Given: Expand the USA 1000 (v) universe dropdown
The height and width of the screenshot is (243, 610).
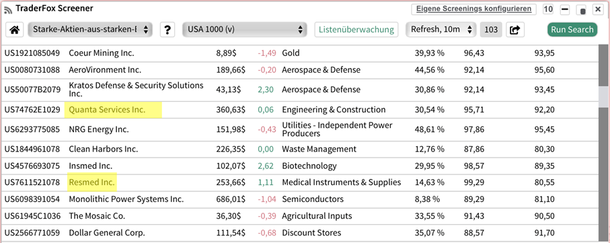Looking at the screenshot, I should [x=245, y=29].
